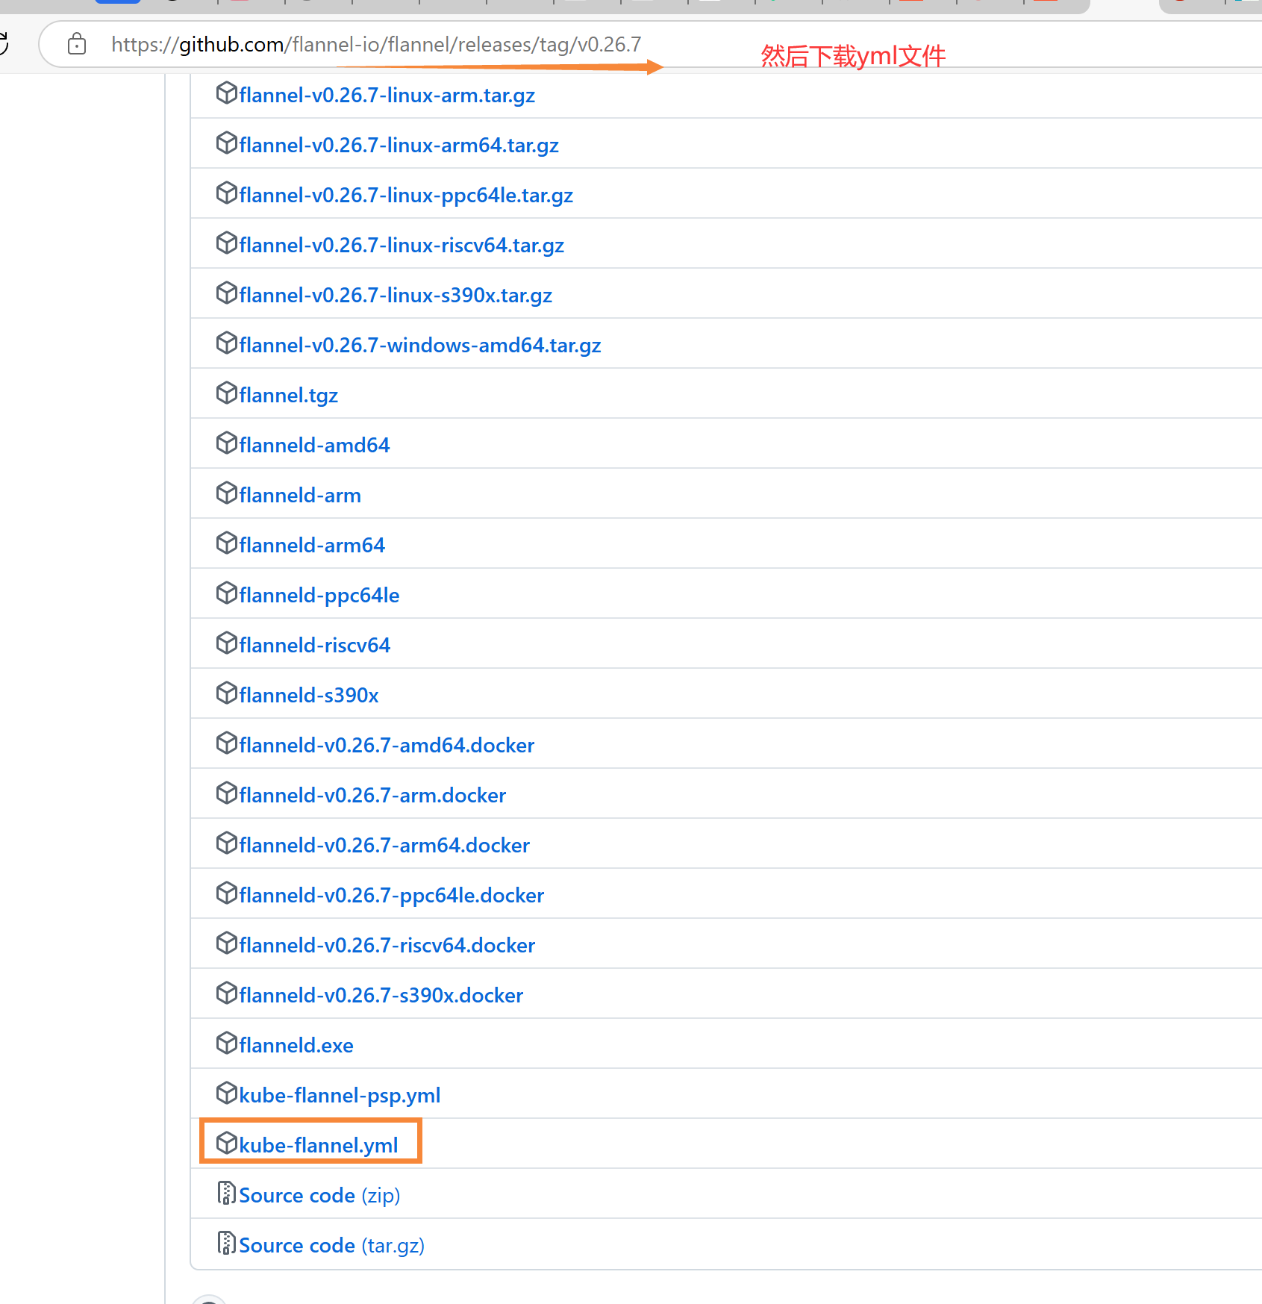Screen dimensions: 1262x1304
Task: Click flanneld-v0.26.7-s390x.docker link
Action: pos(381,996)
